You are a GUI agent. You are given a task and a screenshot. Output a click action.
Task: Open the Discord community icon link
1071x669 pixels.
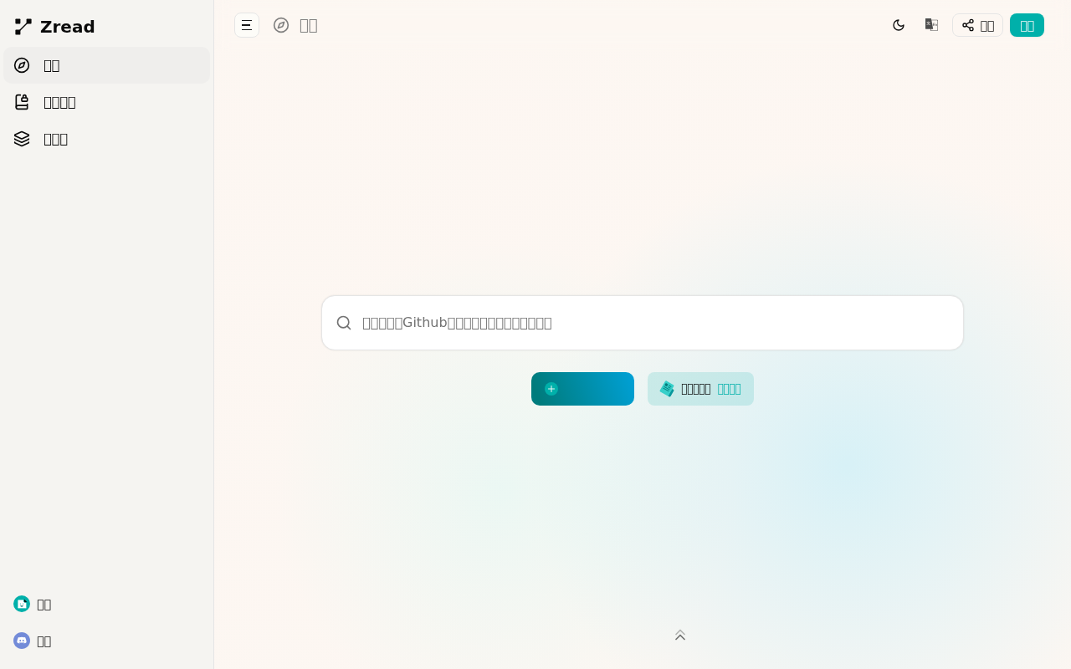(x=22, y=641)
